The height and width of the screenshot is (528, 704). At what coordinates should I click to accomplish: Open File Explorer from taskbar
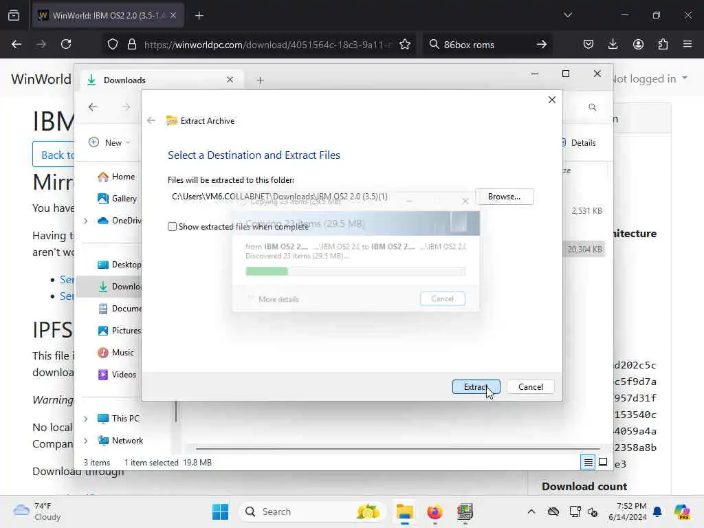point(404,511)
